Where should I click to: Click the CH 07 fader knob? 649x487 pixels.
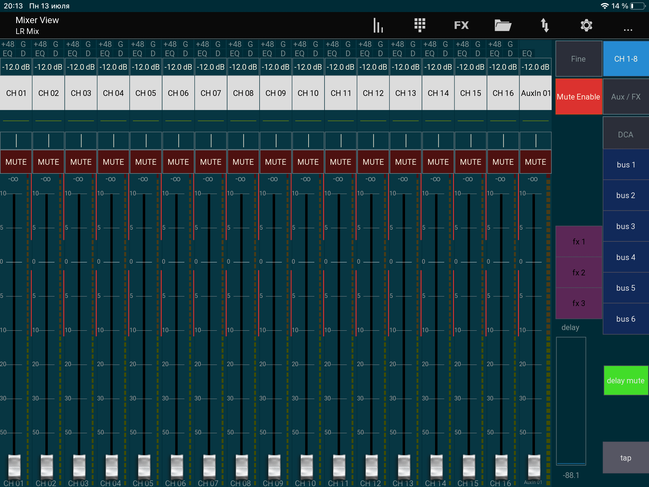pos(209,466)
